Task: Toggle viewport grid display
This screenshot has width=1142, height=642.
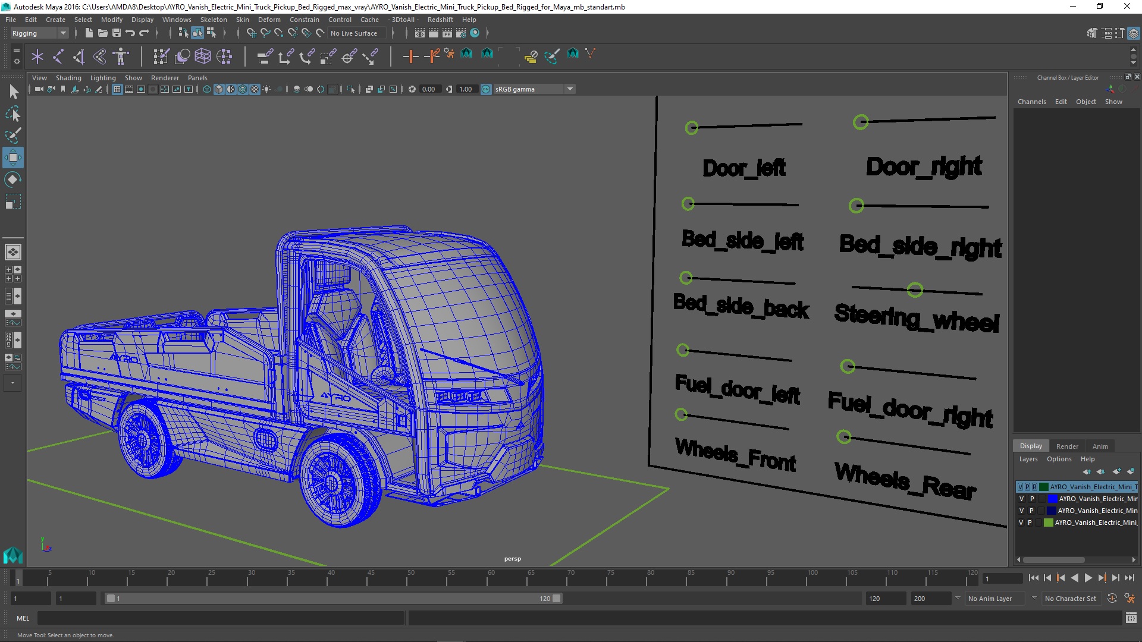Action: coord(117,89)
